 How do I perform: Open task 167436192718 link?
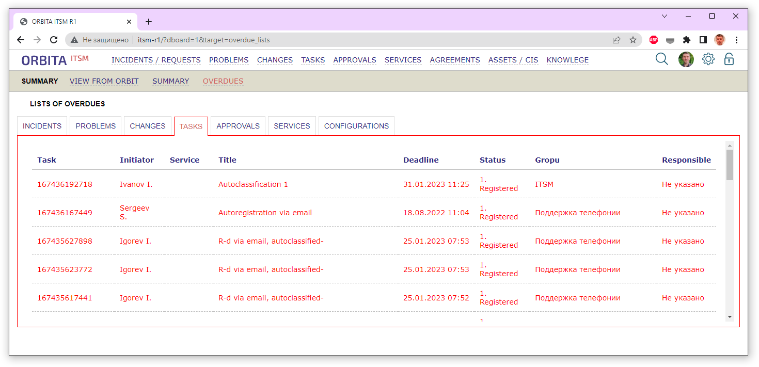[65, 184]
